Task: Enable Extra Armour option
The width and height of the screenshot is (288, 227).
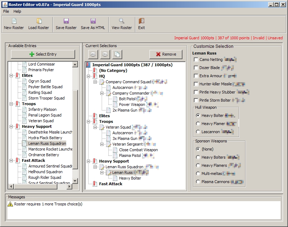Action: (x=196, y=76)
